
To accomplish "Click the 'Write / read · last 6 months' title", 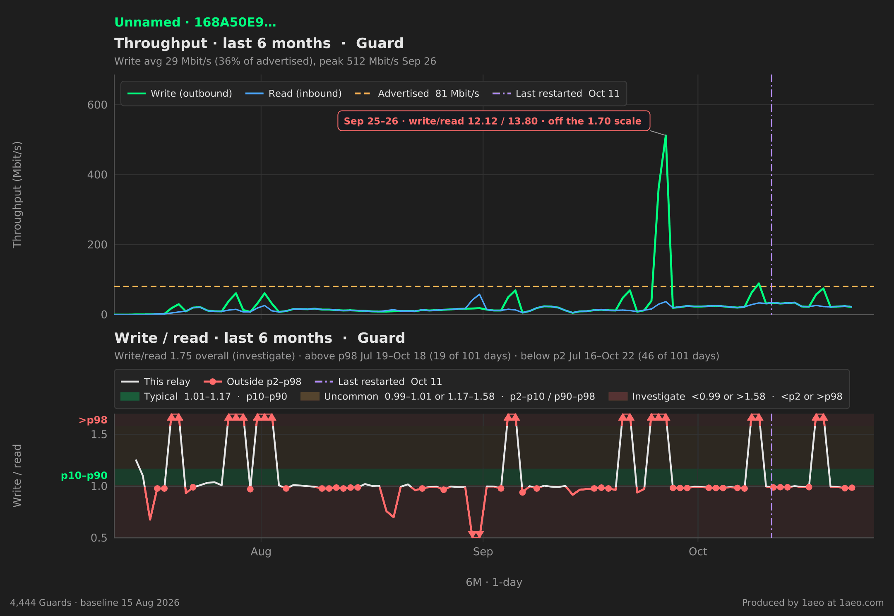I will coord(223,338).
